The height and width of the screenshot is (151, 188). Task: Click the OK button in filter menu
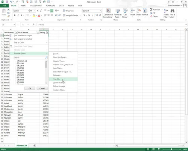coord(30,88)
